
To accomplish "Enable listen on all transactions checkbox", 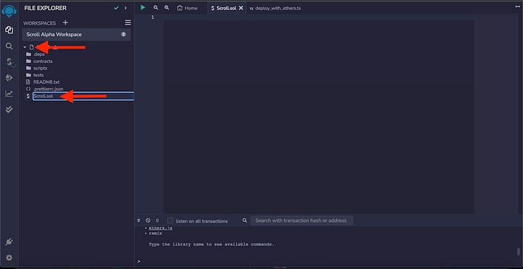I will tap(170, 220).
